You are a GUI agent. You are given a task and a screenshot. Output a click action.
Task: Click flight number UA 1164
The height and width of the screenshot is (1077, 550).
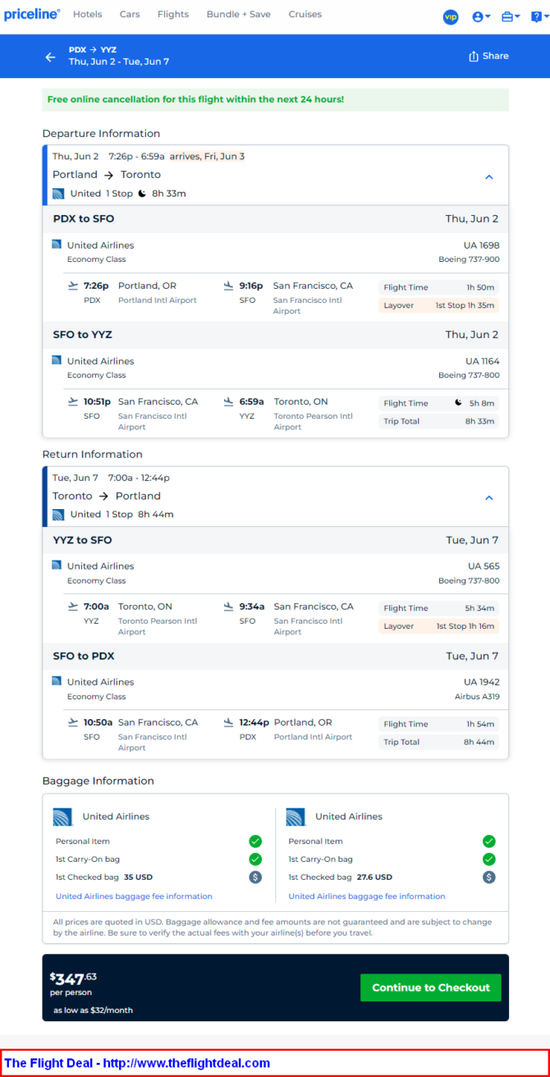[x=482, y=361]
